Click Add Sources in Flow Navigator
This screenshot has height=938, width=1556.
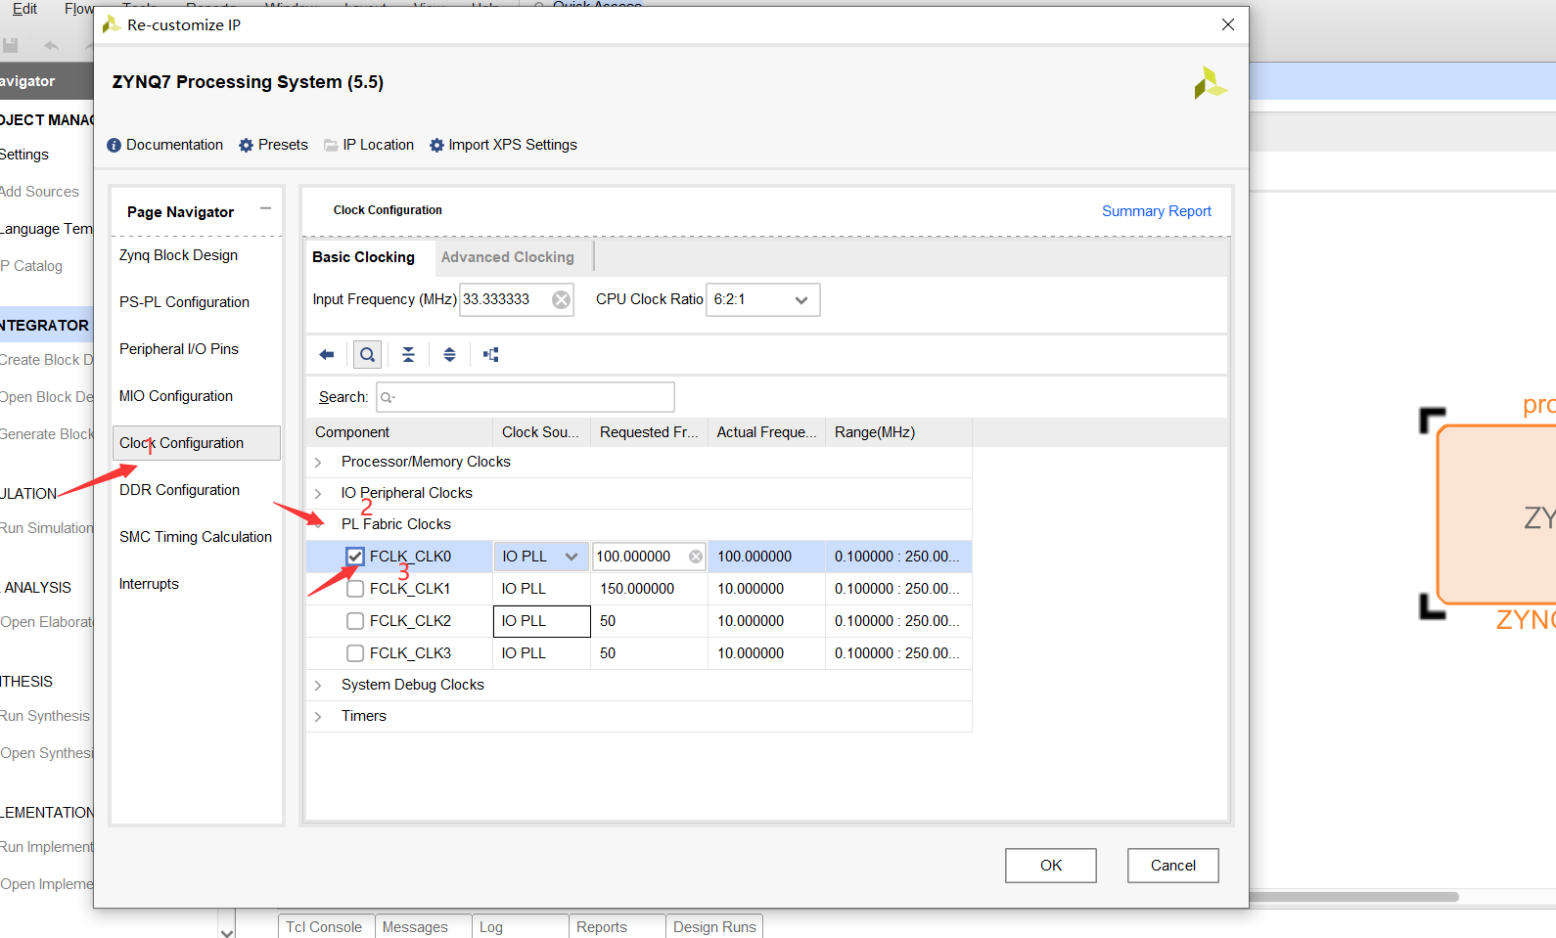(x=39, y=192)
